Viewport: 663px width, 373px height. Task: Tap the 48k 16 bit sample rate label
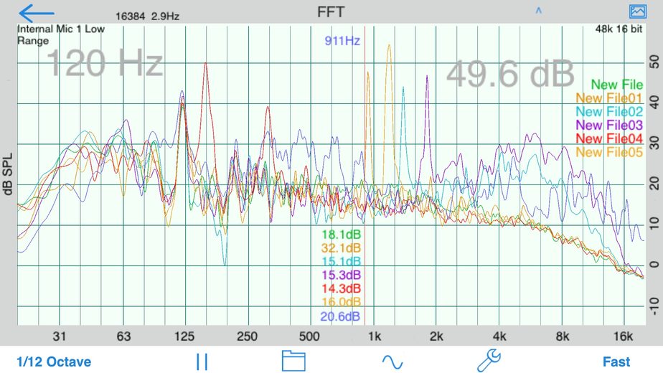point(619,29)
